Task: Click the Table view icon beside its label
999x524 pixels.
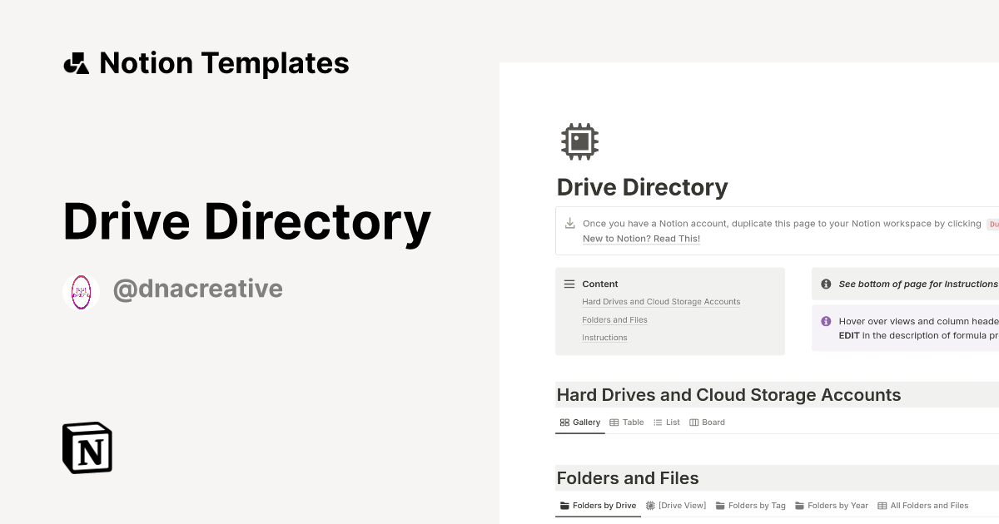Action: click(x=614, y=422)
